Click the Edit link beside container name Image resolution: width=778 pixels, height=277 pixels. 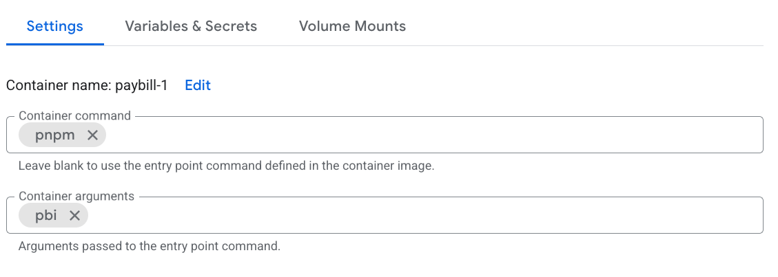click(x=198, y=85)
